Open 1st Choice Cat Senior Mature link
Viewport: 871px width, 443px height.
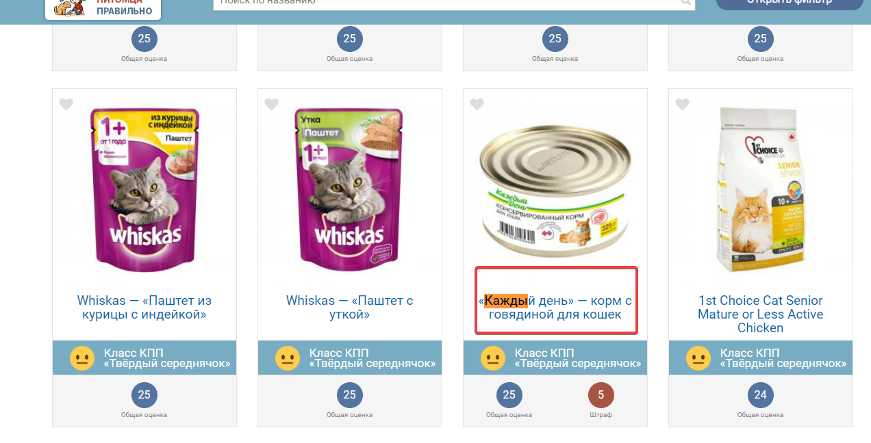click(761, 314)
